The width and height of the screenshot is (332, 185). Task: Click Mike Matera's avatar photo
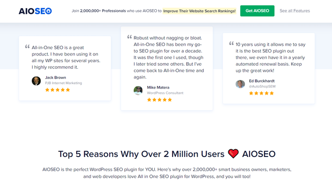(x=138, y=91)
